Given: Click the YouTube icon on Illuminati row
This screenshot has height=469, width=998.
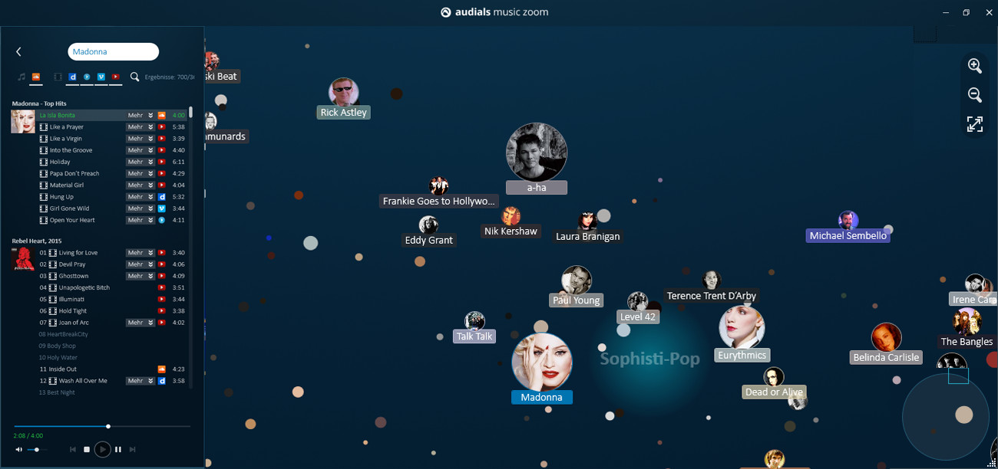Looking at the screenshot, I should (161, 299).
